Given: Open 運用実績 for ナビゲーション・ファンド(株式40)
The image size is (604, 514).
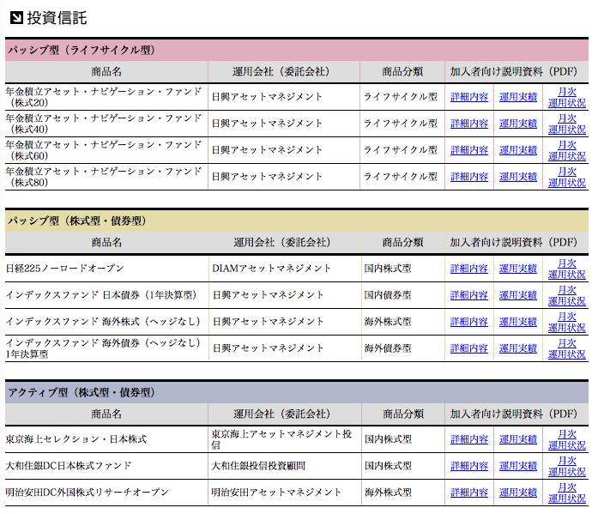Looking at the screenshot, I should [518, 124].
